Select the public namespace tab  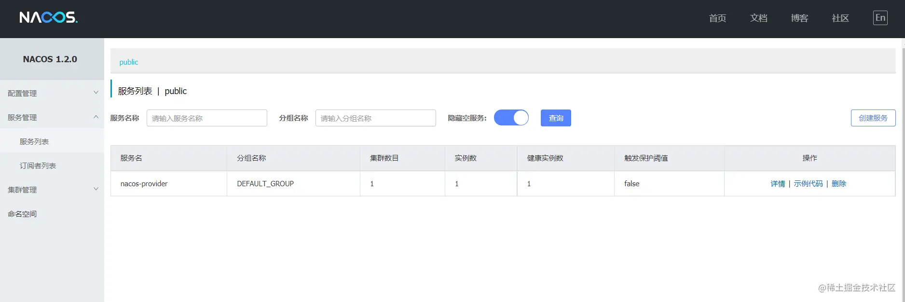pyautogui.click(x=129, y=62)
